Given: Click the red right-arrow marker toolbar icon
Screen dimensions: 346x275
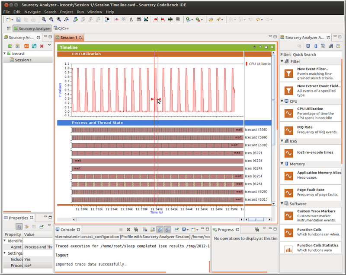Looking at the screenshot, I should (163, 19).
